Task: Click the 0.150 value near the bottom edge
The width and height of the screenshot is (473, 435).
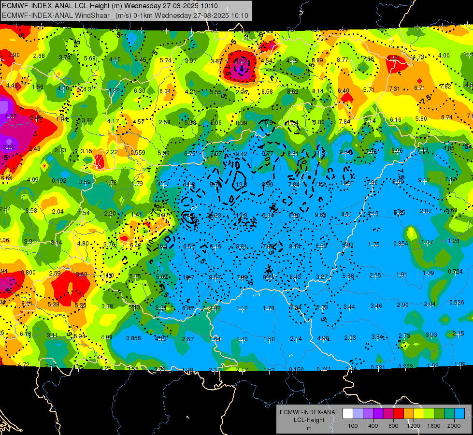Action: (x=297, y=369)
